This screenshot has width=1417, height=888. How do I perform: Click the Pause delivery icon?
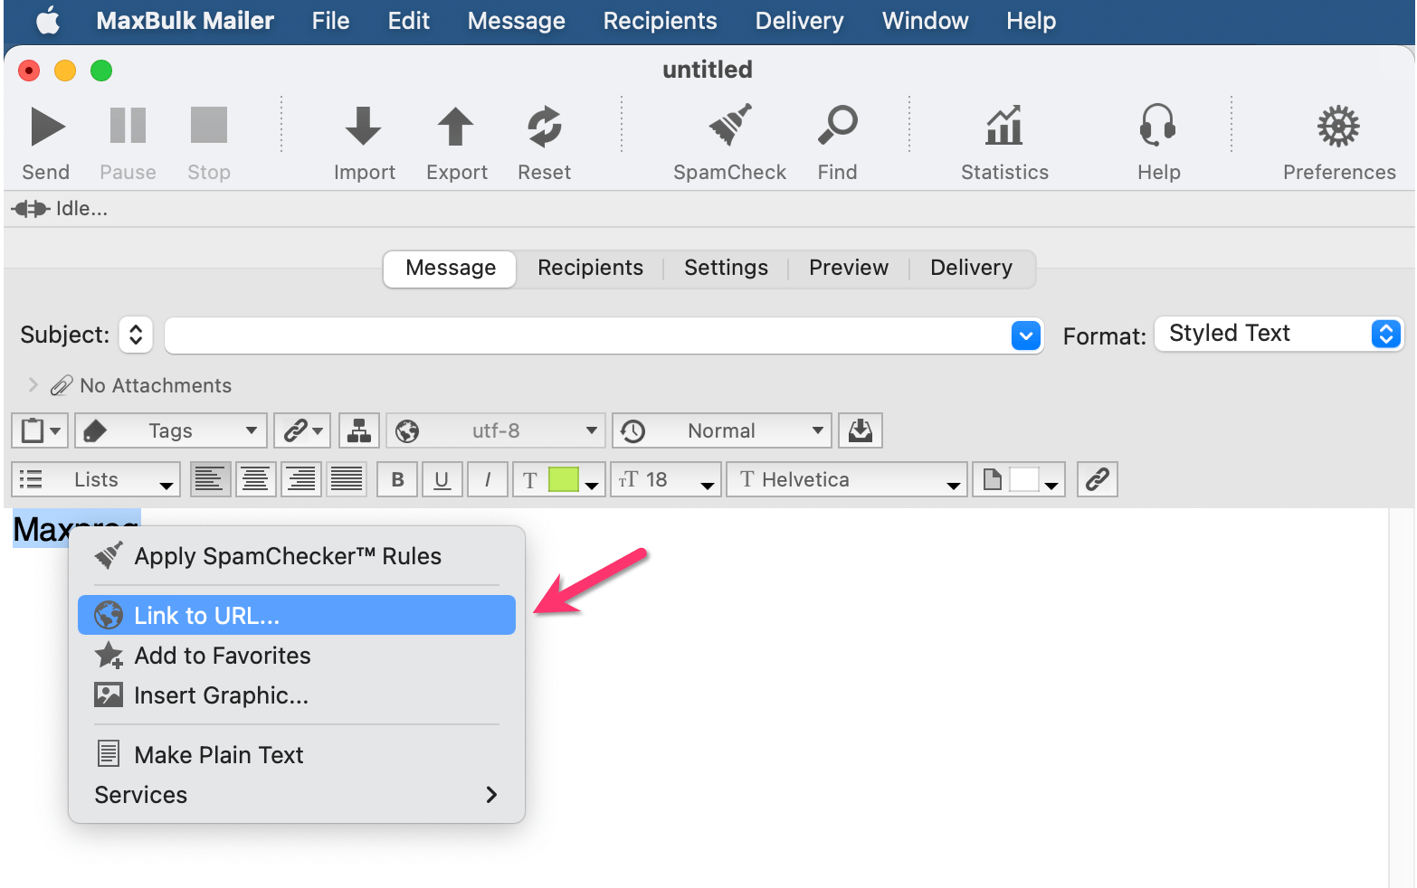pos(128,126)
